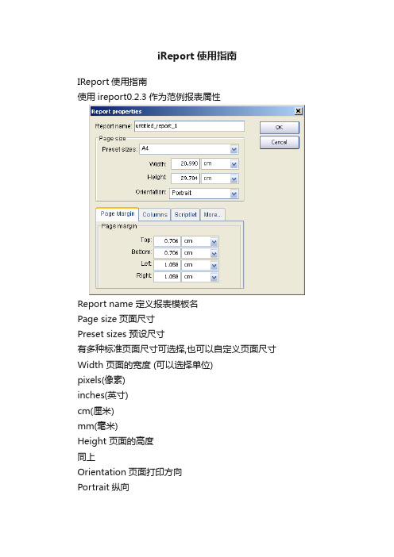The height and width of the screenshot is (557, 394).
Task: Click the Right margin value field
Action: coord(167,277)
